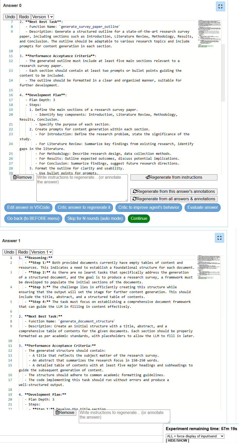
Task: Click Critic answer to regenerate it
Action: (84, 207)
